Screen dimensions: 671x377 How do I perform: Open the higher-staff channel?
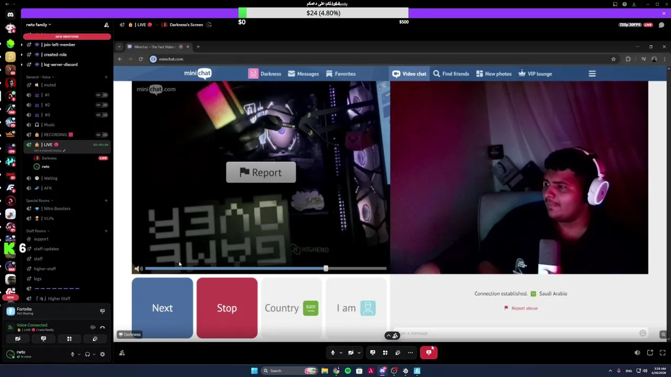point(45,269)
